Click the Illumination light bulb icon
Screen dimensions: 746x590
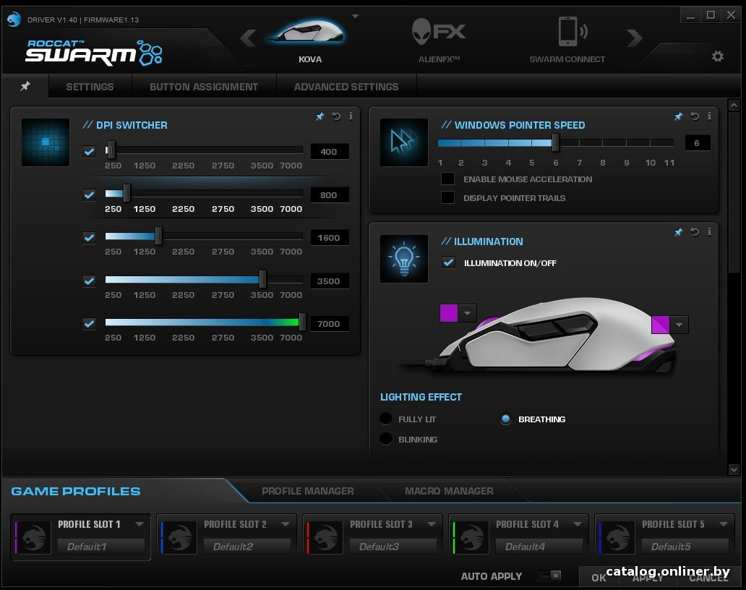(404, 259)
